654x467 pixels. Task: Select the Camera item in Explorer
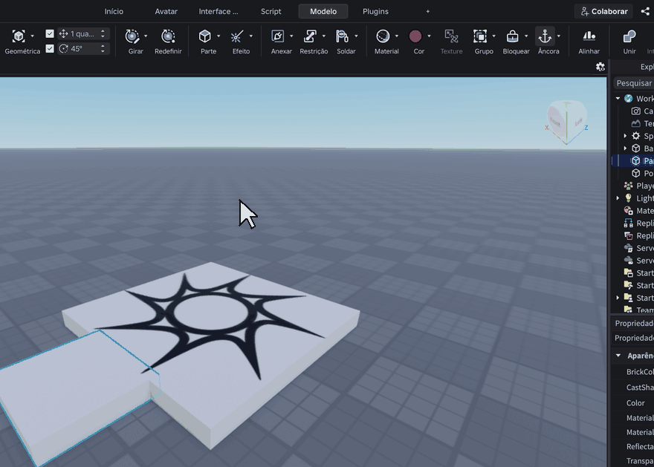pos(642,111)
